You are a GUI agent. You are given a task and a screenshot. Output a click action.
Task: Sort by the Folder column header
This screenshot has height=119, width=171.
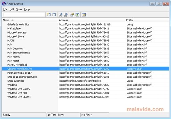tap(147, 20)
